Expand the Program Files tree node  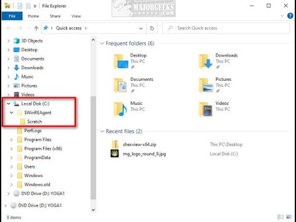(x=12, y=140)
